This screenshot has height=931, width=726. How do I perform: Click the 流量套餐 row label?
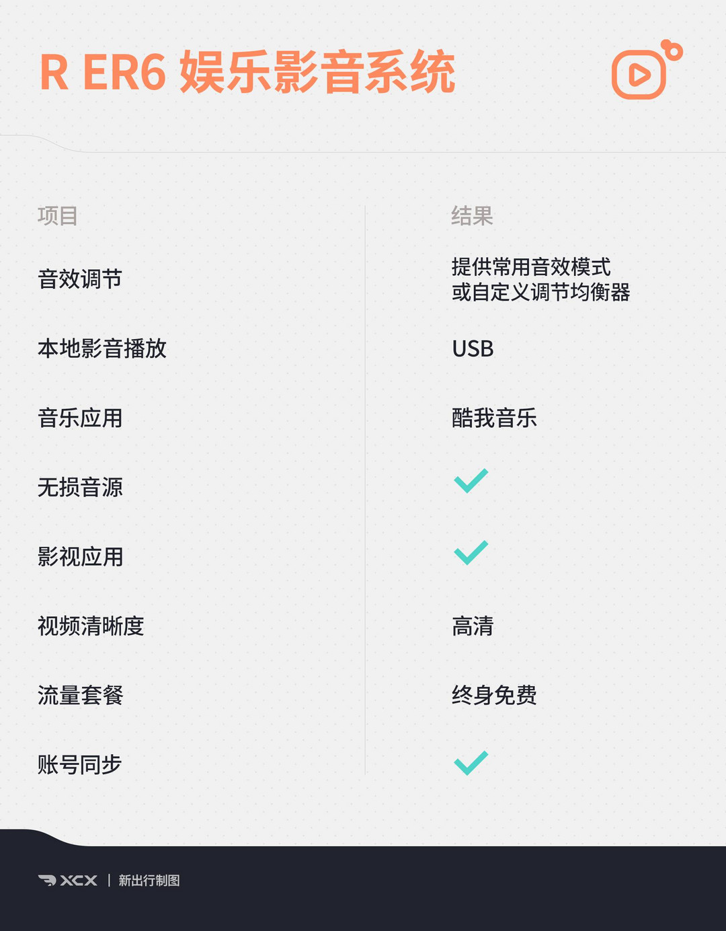tap(80, 695)
